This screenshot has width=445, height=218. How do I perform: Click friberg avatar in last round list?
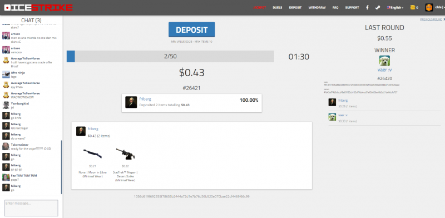[332, 102]
